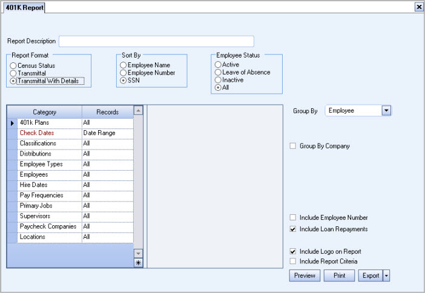Click the Print button
Screen dimensions: 425x293
(x=339, y=276)
